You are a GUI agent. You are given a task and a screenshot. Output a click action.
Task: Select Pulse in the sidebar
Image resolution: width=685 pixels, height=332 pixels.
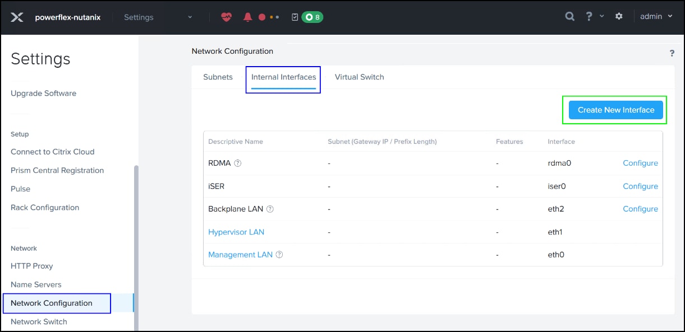click(21, 189)
